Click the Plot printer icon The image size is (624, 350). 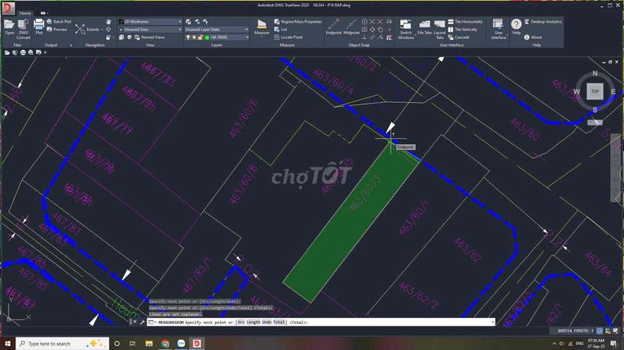[38, 26]
